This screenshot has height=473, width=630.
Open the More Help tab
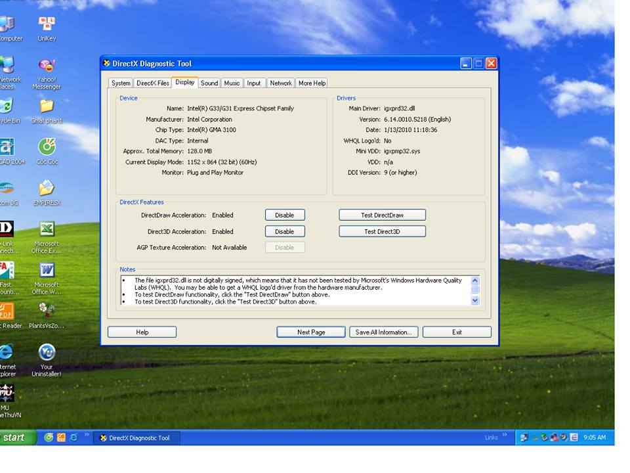click(x=312, y=83)
